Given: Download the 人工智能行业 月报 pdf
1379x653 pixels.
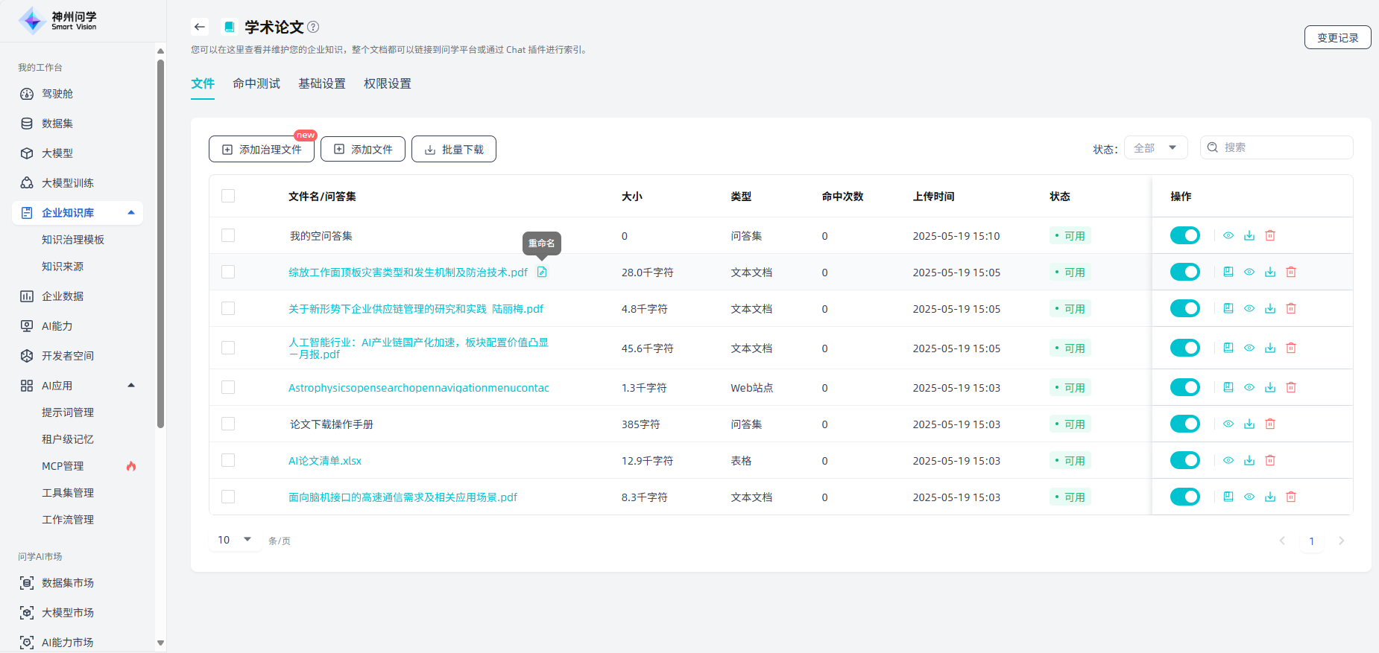Looking at the screenshot, I should (1270, 348).
